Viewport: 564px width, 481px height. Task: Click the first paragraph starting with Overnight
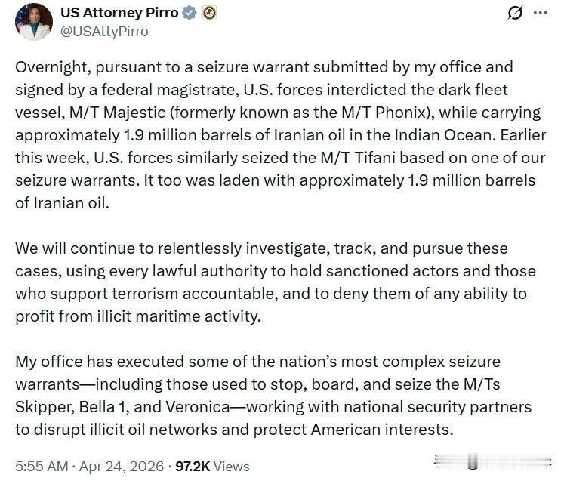(276, 135)
